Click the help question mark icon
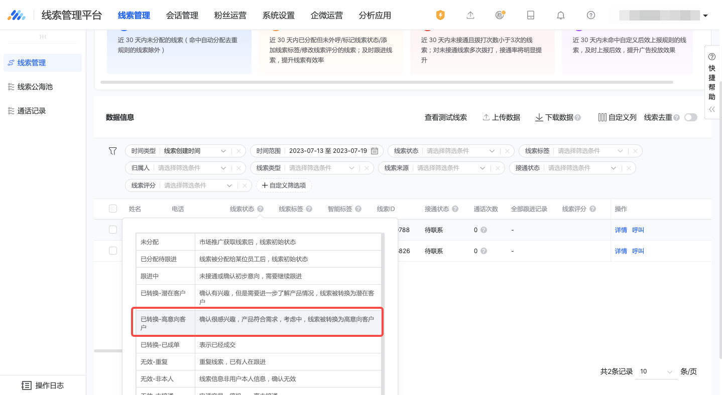Screen dimensions: 722x395 (591, 15)
